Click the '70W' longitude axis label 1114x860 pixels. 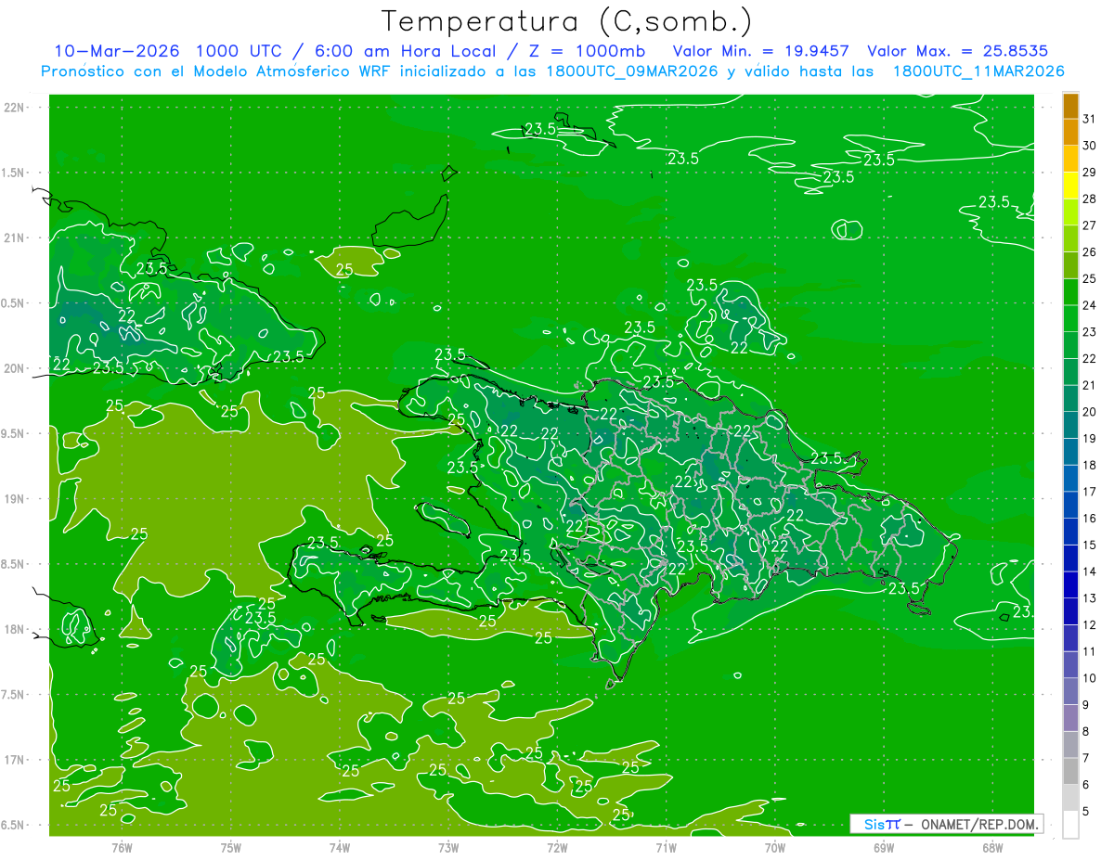coord(775,848)
